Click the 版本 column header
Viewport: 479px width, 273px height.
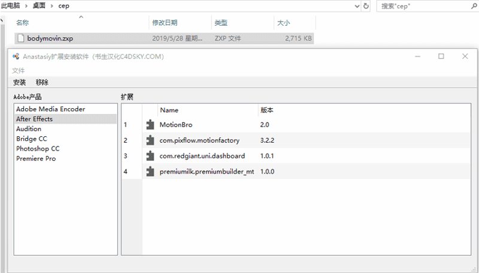(266, 111)
